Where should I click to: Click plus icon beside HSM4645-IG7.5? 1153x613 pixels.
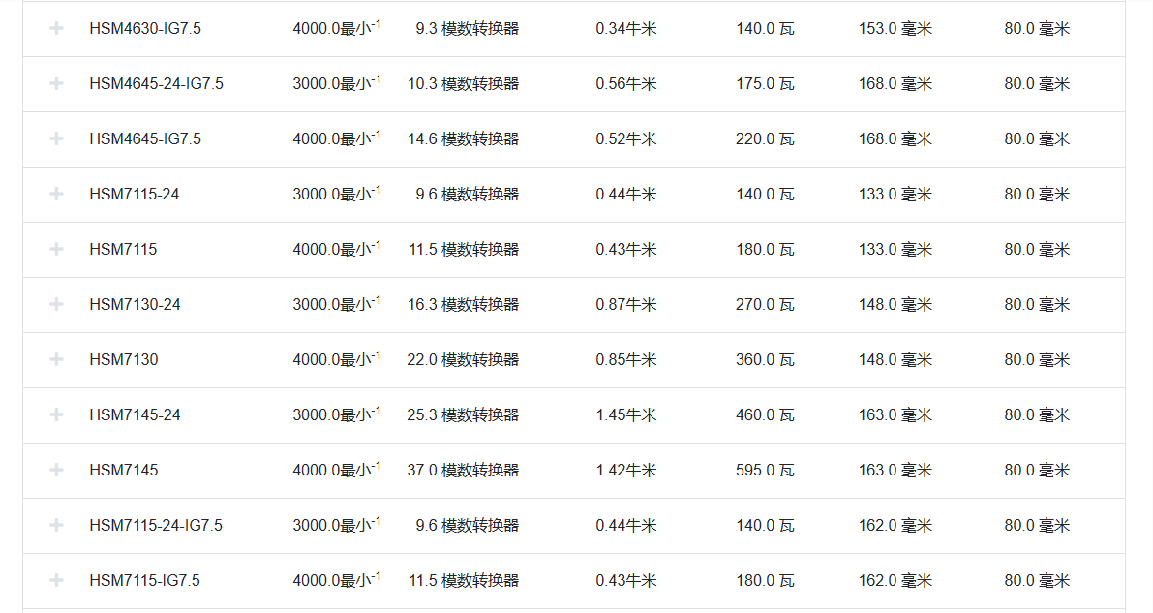point(56,138)
